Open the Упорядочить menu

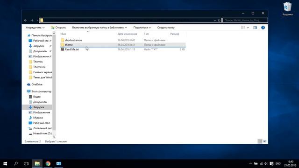click(35, 28)
